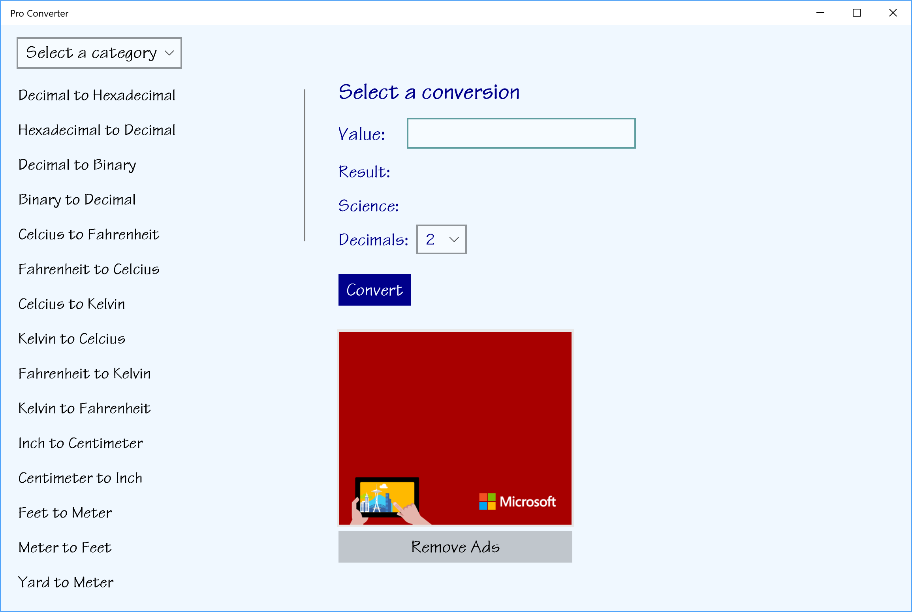Pick Binary to Decimal conversion
912x612 pixels.
77,200
